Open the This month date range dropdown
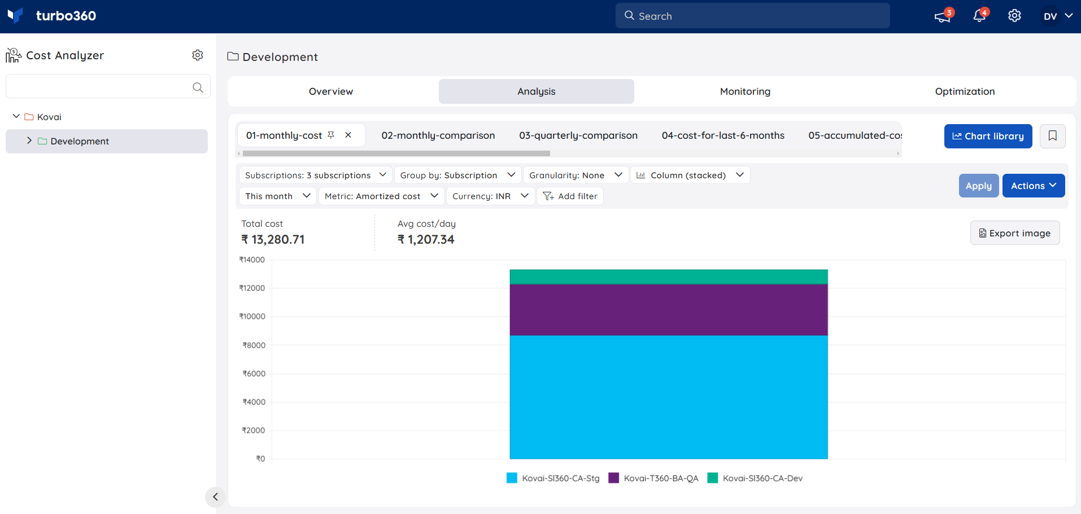The image size is (1081, 514). point(278,196)
